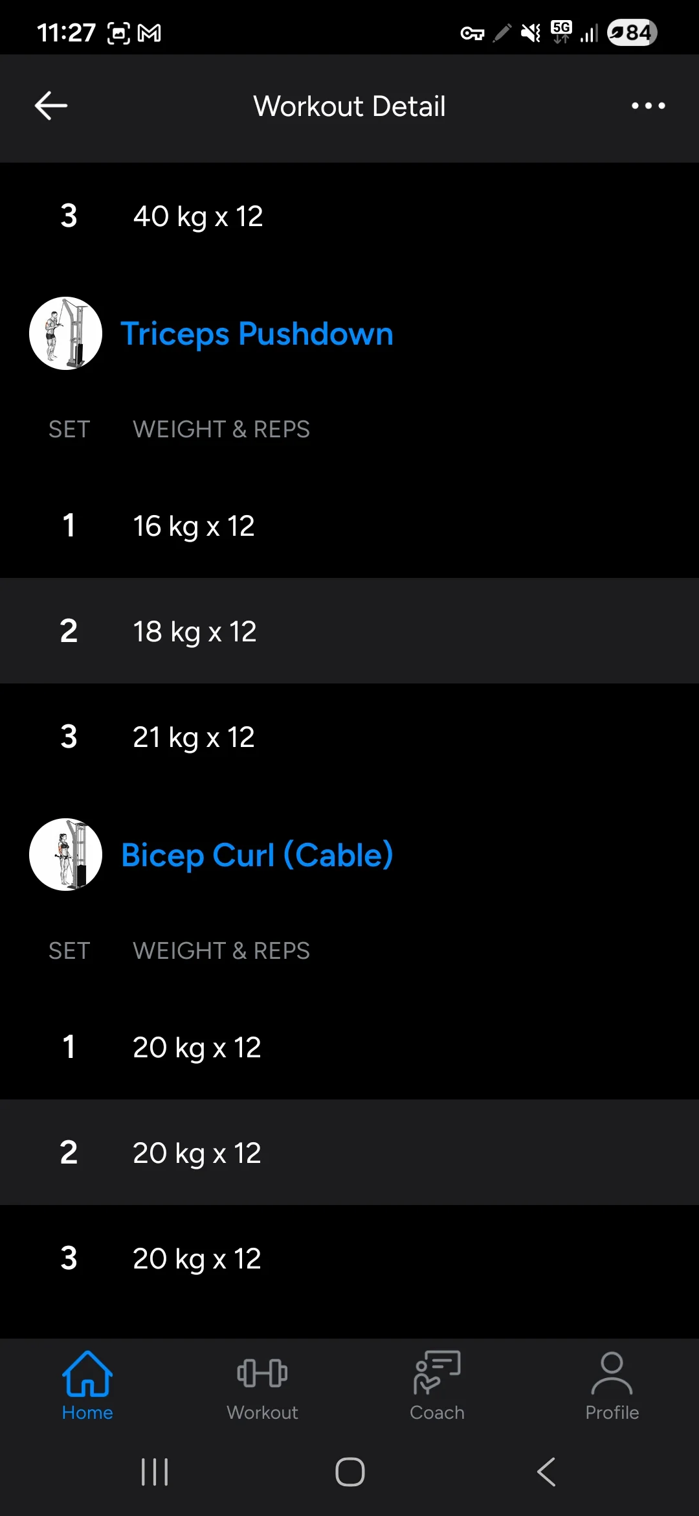Open the Triceps Pushdown exercise link

pos(257,334)
